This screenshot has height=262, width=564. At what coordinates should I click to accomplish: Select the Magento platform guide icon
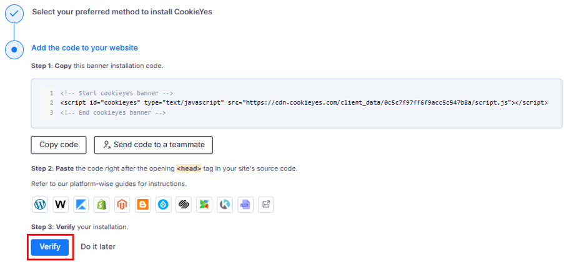click(x=122, y=204)
